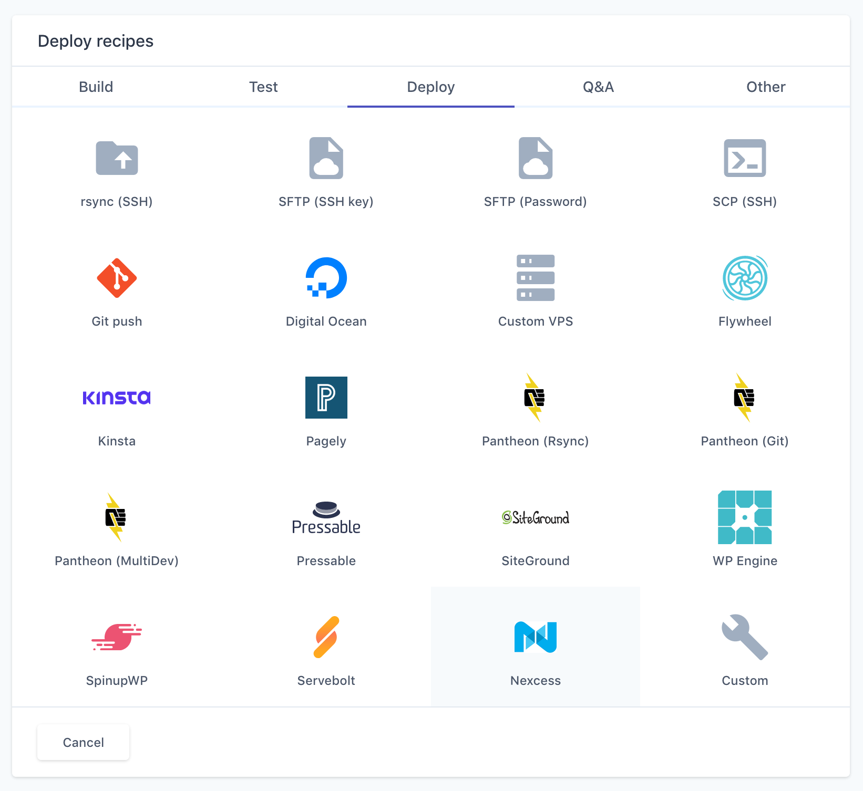Pick the Pantheon (Rsync) lightning icon

click(535, 398)
